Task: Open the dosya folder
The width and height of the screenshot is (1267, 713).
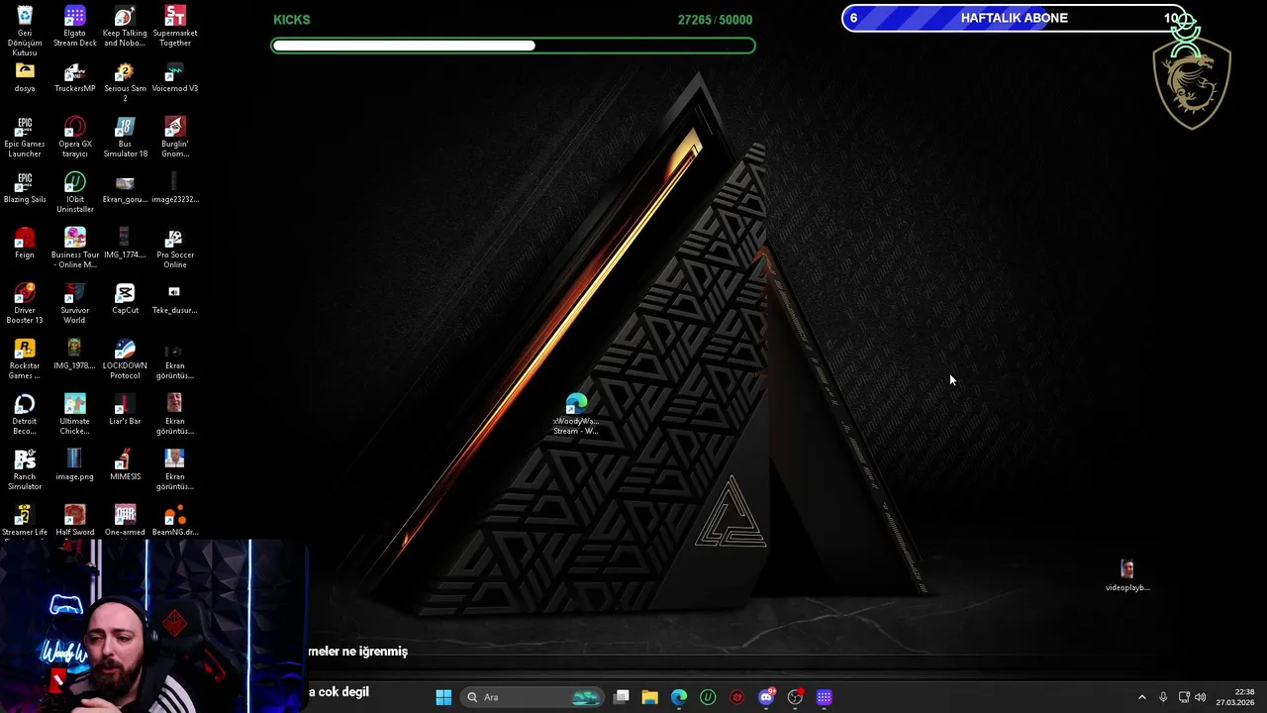Action: [25, 78]
